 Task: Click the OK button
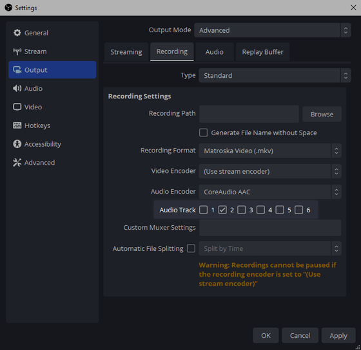tap(266, 335)
